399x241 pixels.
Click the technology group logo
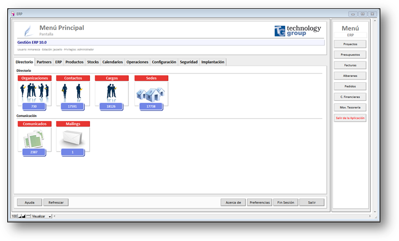coord(298,31)
